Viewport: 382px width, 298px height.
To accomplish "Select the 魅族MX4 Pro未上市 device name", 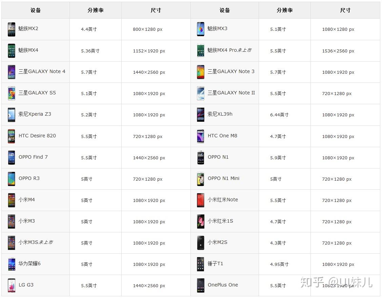I will point(229,50).
